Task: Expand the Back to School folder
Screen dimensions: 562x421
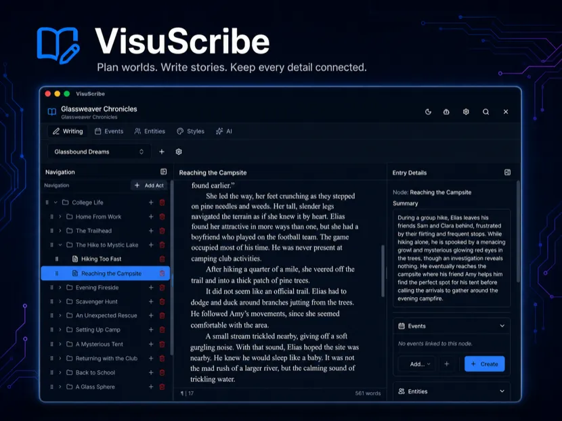Action: pyautogui.click(x=60, y=373)
